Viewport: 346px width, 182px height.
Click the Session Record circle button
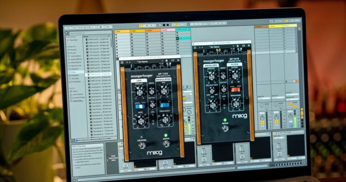[185, 24]
